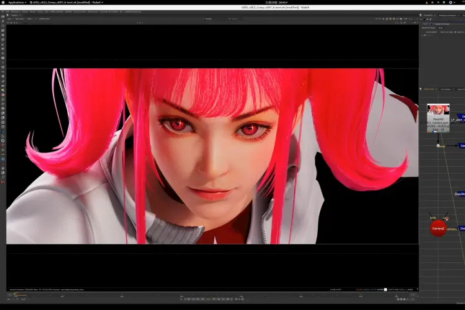
Task: Open the viewer A input dropdown
Action: [209, 19]
